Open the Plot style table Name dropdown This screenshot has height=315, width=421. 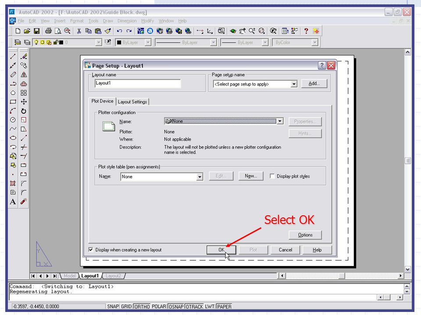tap(200, 177)
